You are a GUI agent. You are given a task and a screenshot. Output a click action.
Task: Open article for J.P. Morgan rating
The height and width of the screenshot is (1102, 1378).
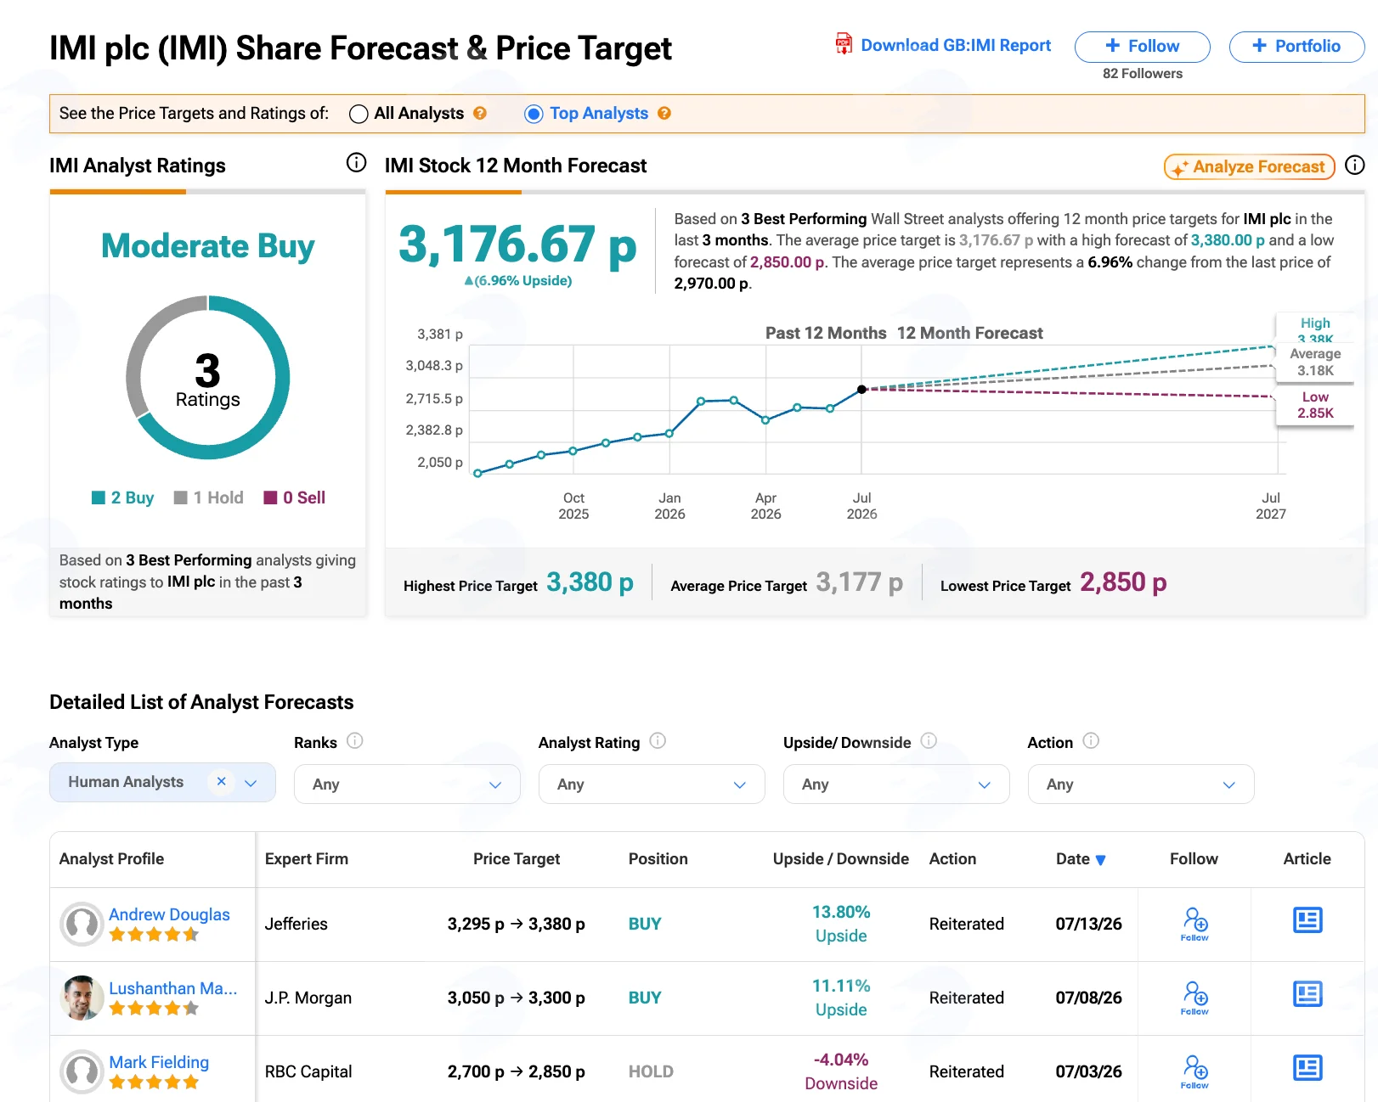(1307, 994)
